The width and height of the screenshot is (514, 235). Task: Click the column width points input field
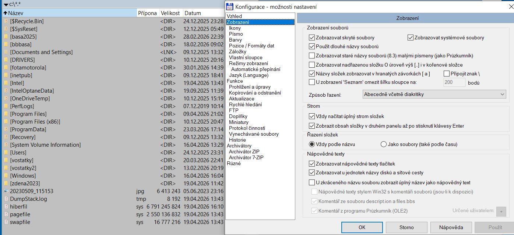click(x=454, y=82)
